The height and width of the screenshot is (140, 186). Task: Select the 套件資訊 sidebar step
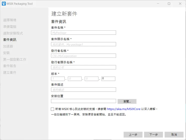(x=10, y=40)
